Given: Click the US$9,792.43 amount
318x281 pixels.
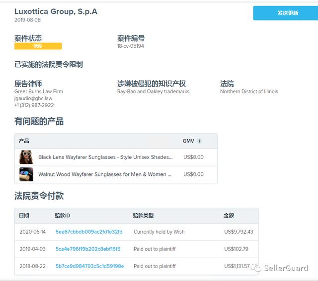Looking at the screenshot, I should click(x=238, y=232).
